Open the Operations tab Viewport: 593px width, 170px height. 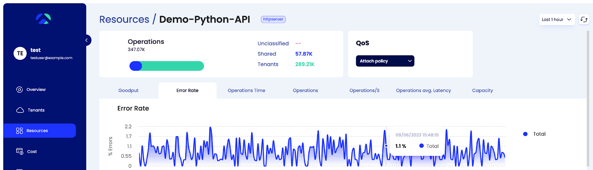(x=305, y=90)
